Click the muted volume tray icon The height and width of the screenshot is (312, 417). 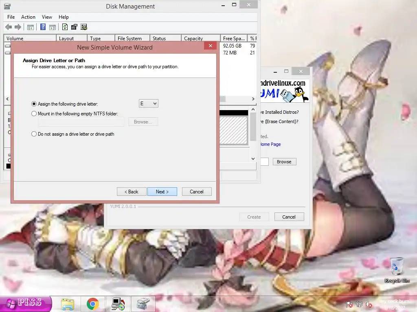(369, 305)
